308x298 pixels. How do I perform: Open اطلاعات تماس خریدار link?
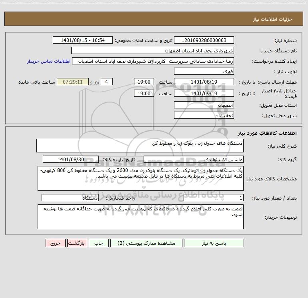tap(49, 61)
